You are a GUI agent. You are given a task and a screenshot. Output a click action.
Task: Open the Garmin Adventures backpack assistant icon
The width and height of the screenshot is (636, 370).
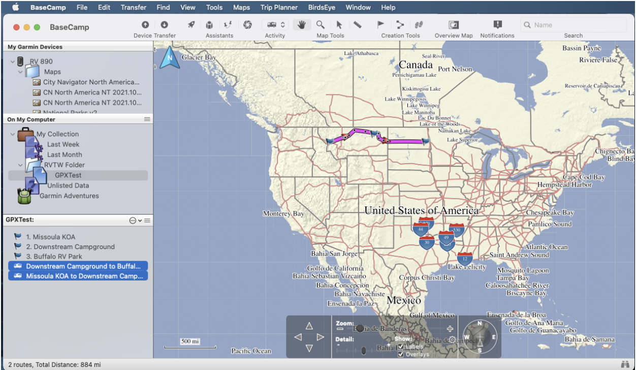(x=209, y=24)
